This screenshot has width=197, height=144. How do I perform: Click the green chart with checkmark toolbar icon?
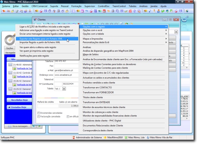(x=126, y=11)
